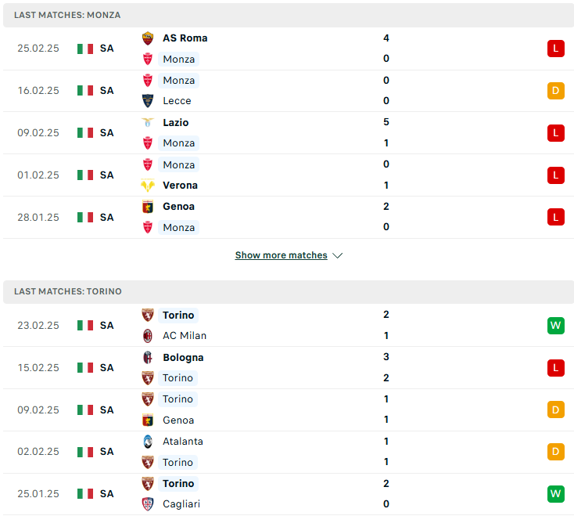
Task: Click the AC Milan crest
Action: (148, 336)
